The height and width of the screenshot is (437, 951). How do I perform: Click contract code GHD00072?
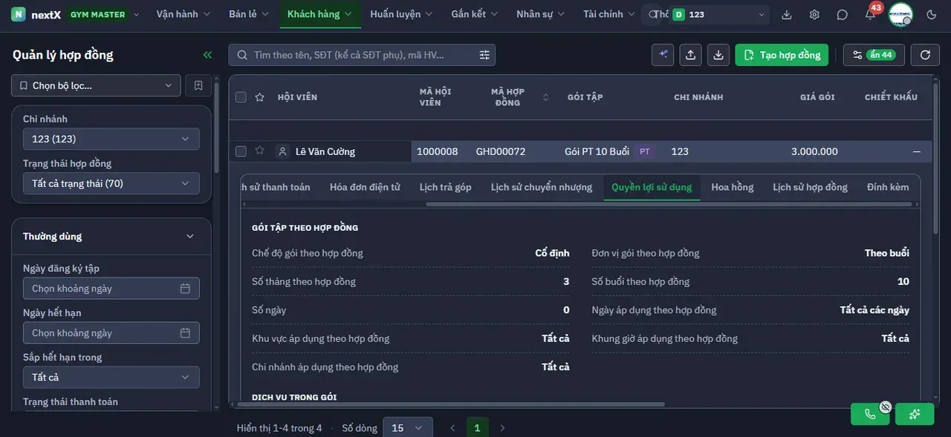tap(501, 151)
